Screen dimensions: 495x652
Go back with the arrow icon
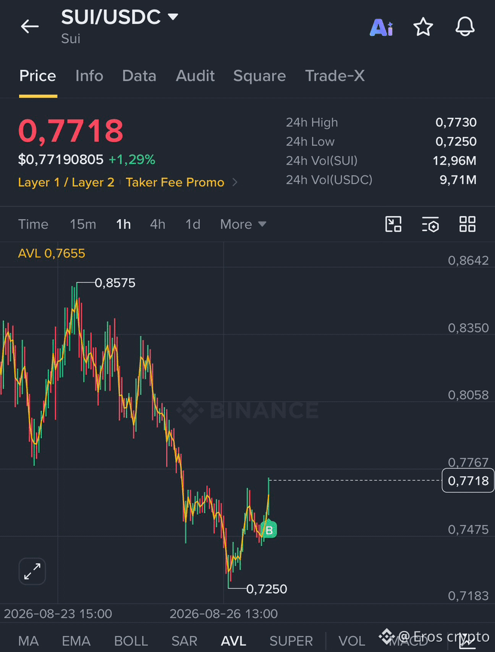coord(30,26)
